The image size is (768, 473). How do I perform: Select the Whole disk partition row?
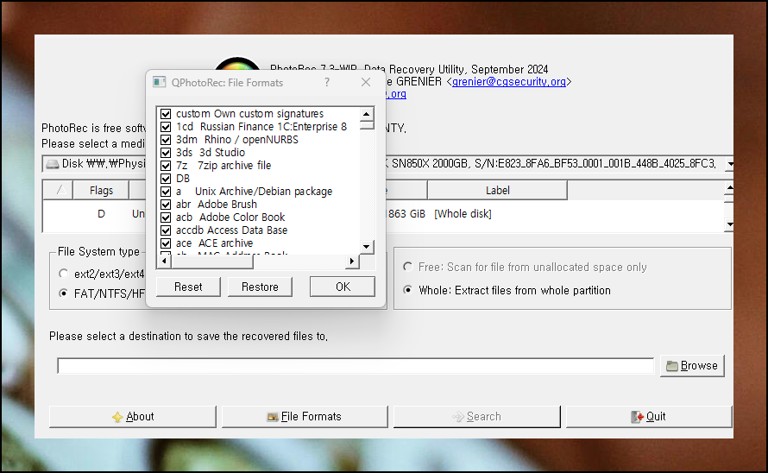tap(383, 214)
